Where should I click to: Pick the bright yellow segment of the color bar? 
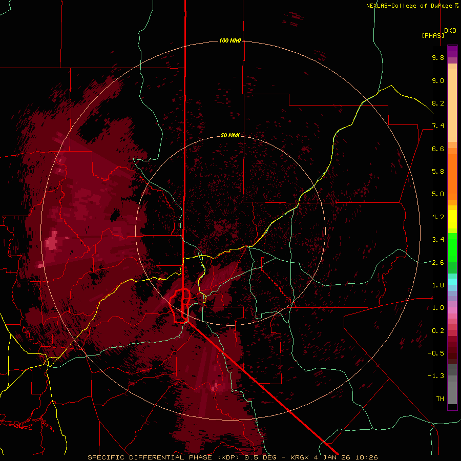(x=452, y=219)
